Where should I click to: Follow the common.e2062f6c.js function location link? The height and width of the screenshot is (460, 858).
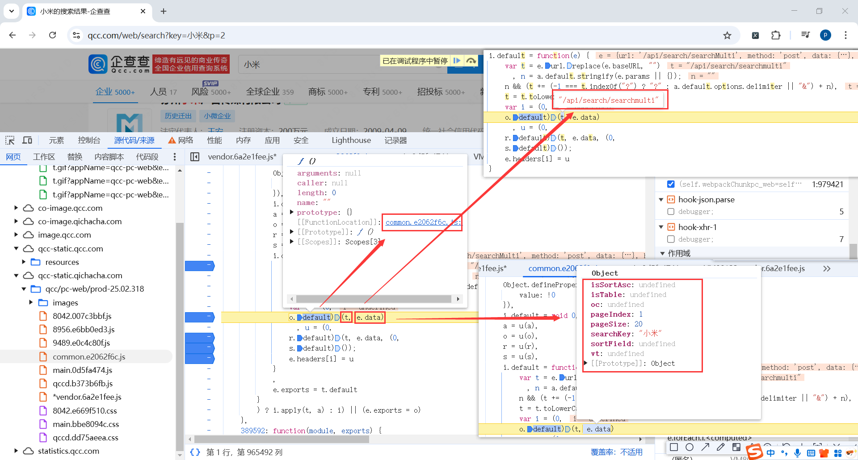tap(422, 222)
